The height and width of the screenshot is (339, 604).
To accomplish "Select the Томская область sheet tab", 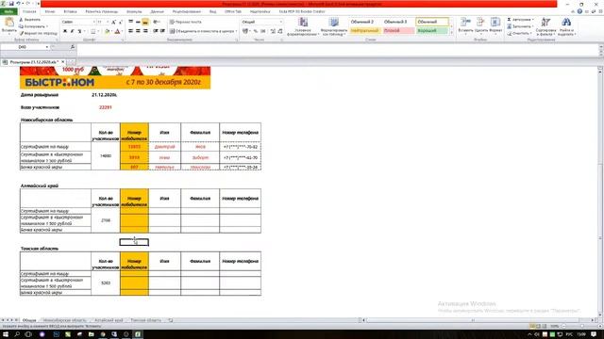I will click(x=145, y=320).
